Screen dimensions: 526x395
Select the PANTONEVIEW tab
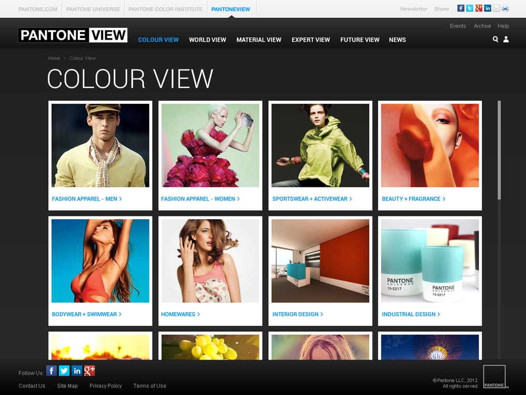(231, 9)
